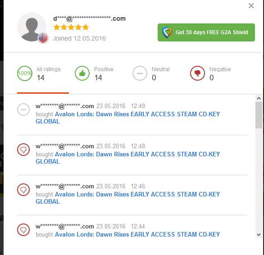Image resolution: width=264 pixels, height=255 pixels.
Task: Click the scrollbar down arrow
Action: coord(259,234)
